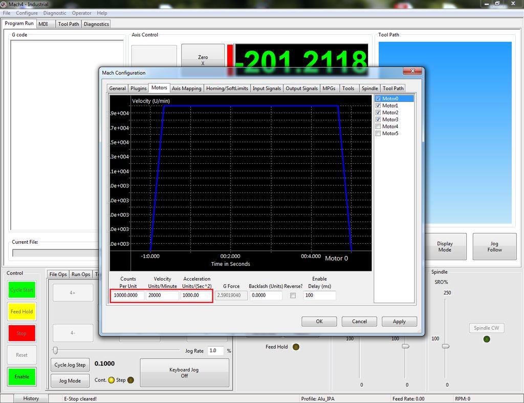Close the Mach Configuration dialog

pyautogui.click(x=413, y=71)
